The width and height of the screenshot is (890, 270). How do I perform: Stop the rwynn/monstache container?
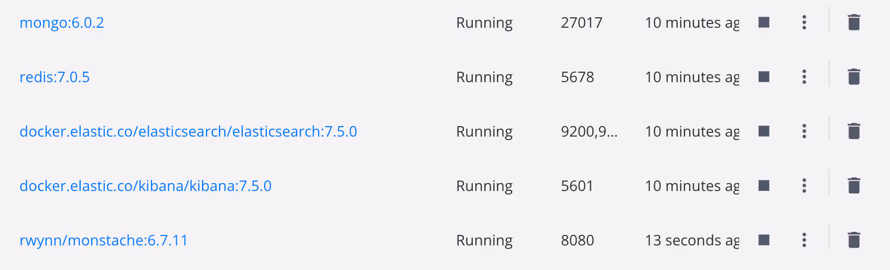[x=764, y=240]
